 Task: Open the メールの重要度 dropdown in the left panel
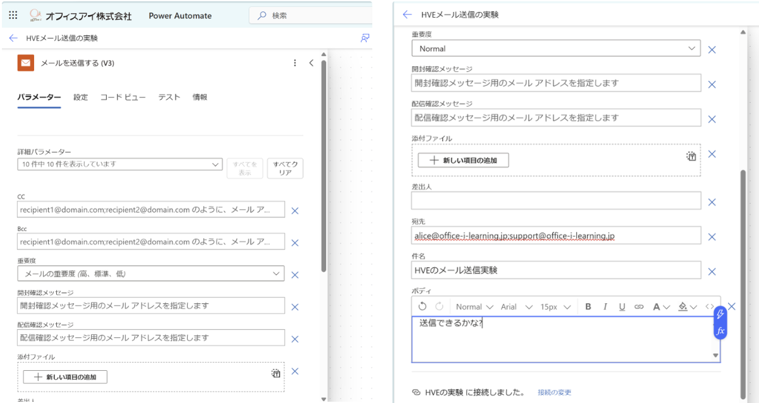click(151, 274)
